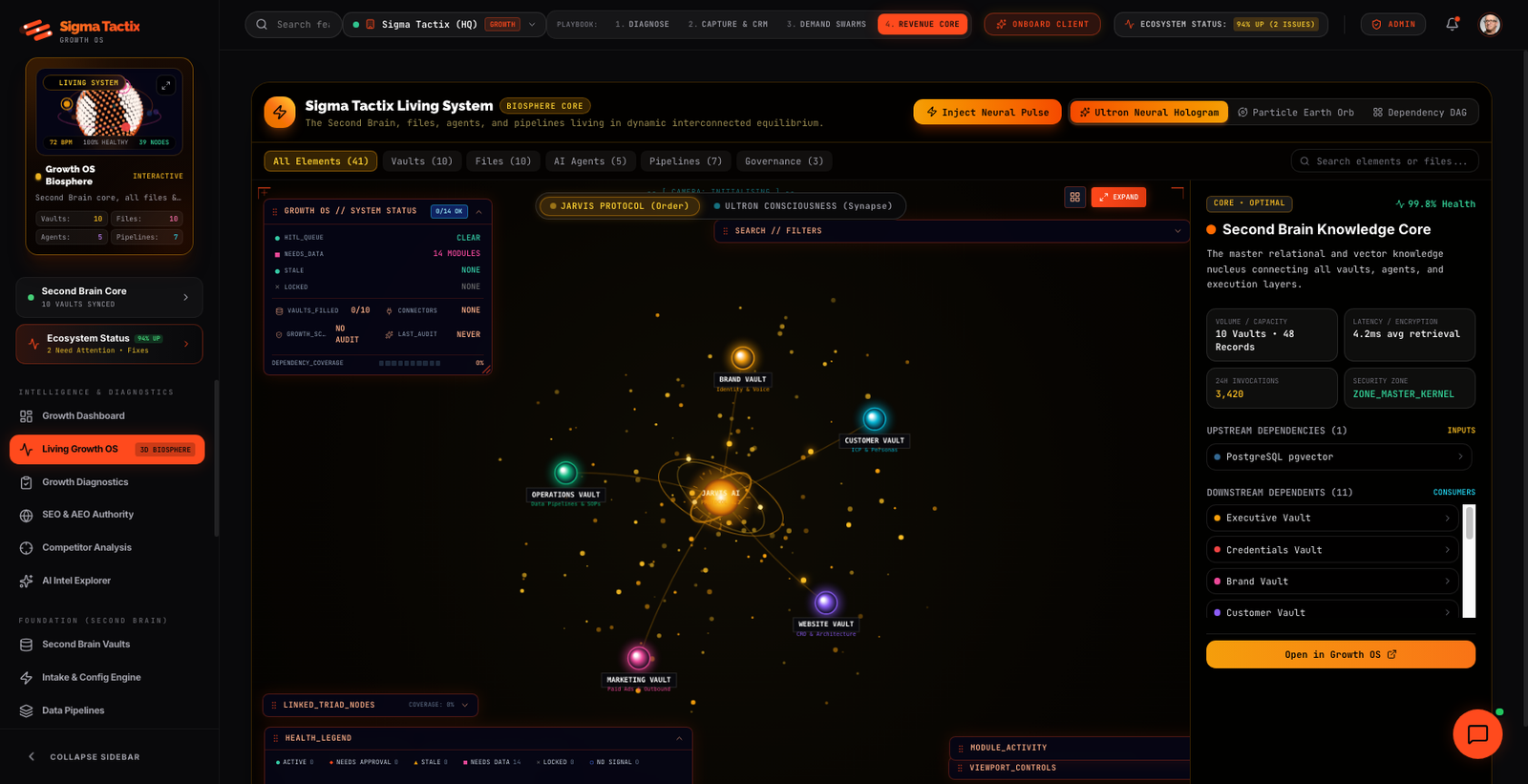
Task: Select the AI Agents (5) filter tab
Action: (590, 161)
